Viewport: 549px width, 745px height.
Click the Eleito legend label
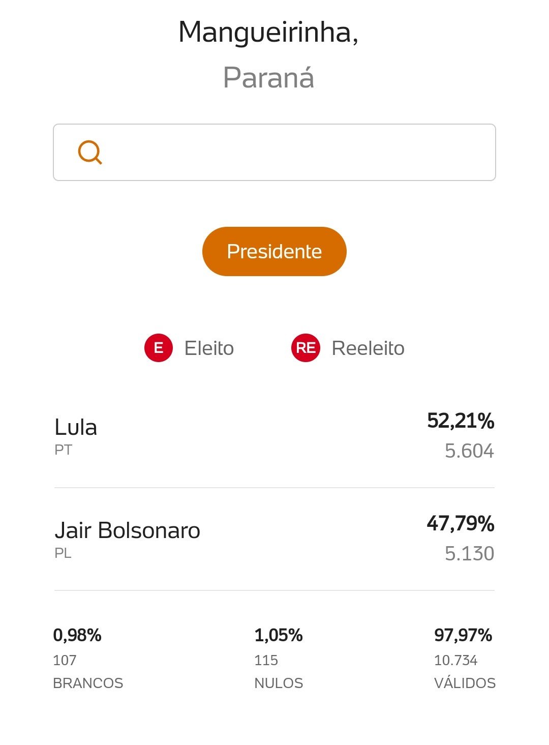coord(209,348)
